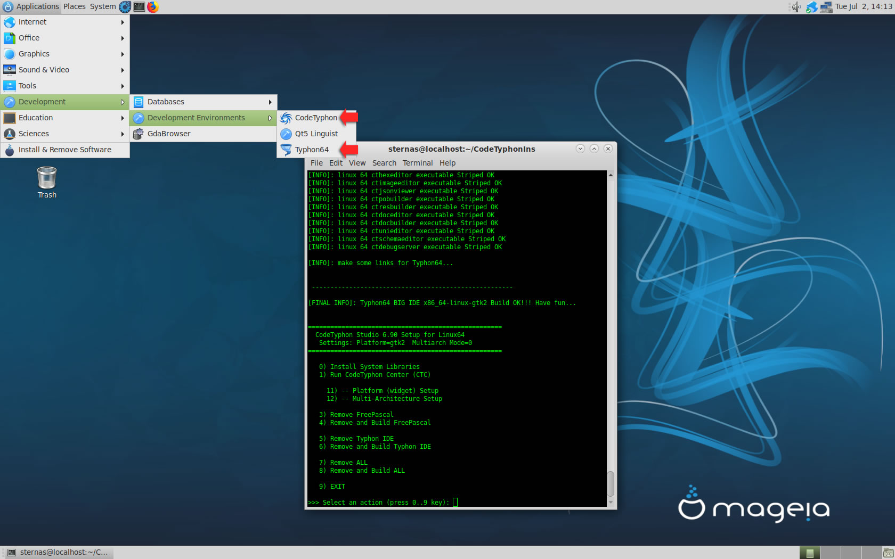Click 'Run CodeTyphon Center (CTC)' text line
The width and height of the screenshot is (895, 559).
[375, 375]
